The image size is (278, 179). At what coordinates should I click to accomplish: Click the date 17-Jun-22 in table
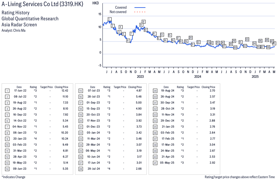pyautogui.click(x=20, y=90)
